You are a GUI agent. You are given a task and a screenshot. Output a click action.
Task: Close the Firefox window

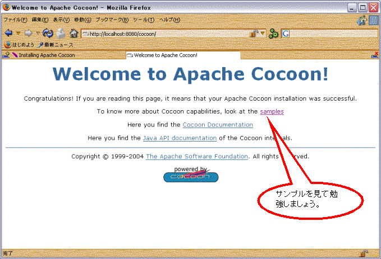click(374, 8)
